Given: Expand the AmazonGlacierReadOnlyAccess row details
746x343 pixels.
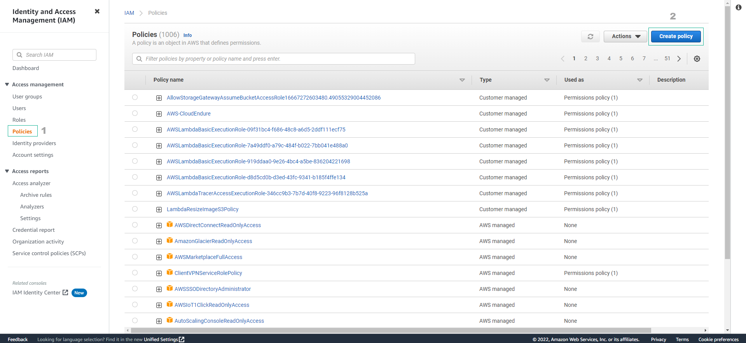Looking at the screenshot, I should tap(159, 241).
